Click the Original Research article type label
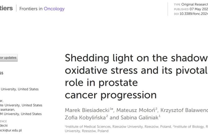Image resolution: width=208 pixels, height=136 pixels. [x=195, y=5]
